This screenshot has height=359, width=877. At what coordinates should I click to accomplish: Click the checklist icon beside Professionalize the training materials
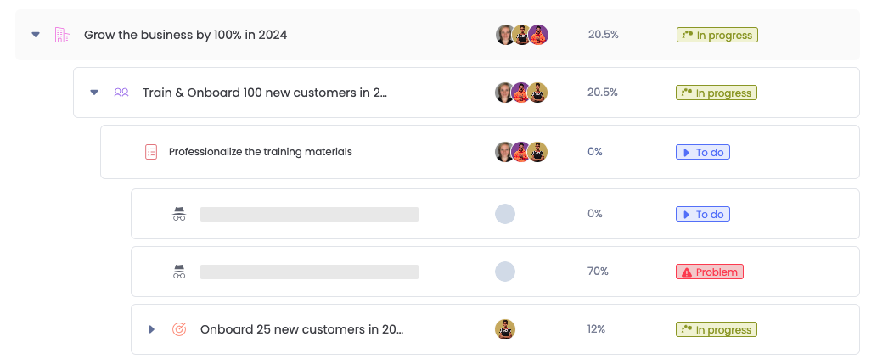click(151, 152)
